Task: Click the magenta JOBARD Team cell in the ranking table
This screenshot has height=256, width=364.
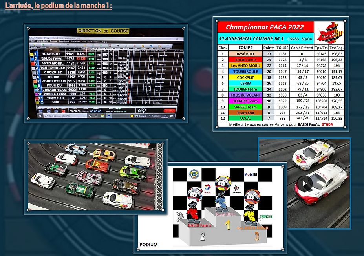Action: point(245,101)
